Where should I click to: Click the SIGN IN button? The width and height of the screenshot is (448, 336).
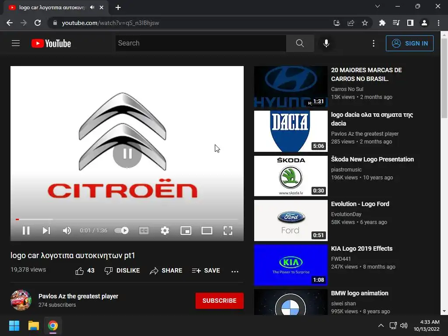409,43
